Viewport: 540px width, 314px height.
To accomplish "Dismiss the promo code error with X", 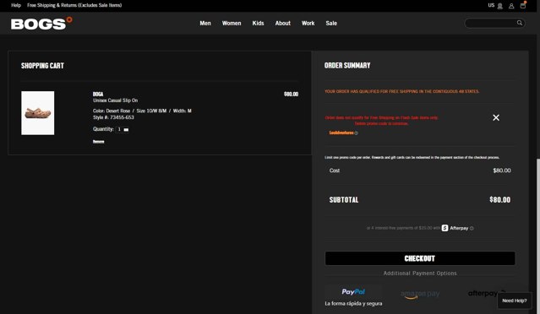I will coord(496,117).
